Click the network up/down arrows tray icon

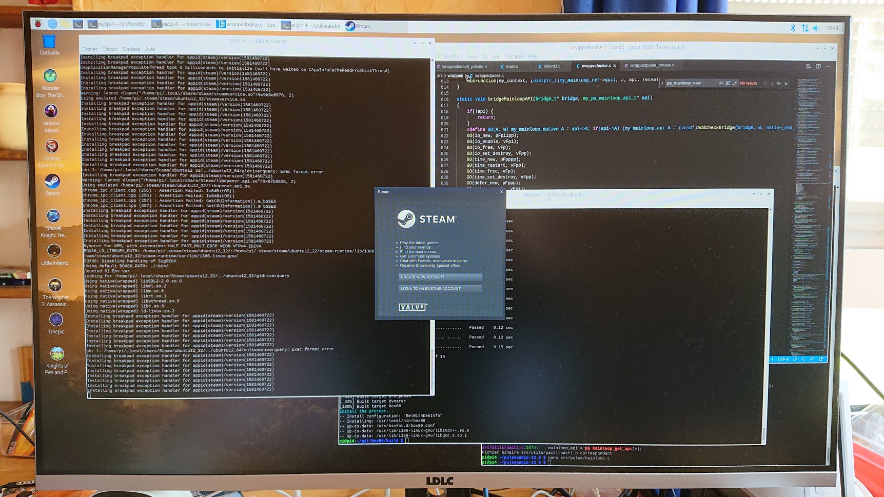(x=804, y=28)
